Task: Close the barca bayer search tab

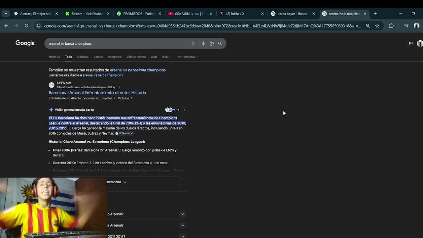Action: click(x=314, y=14)
